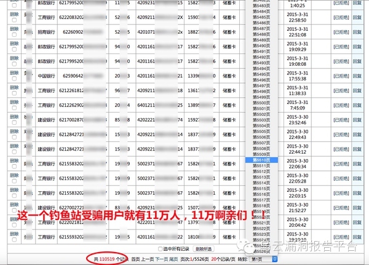Screen dimensions: 369x265
Task: Click timestamp 2015-3-30 22:06:34
Action: (298, 164)
